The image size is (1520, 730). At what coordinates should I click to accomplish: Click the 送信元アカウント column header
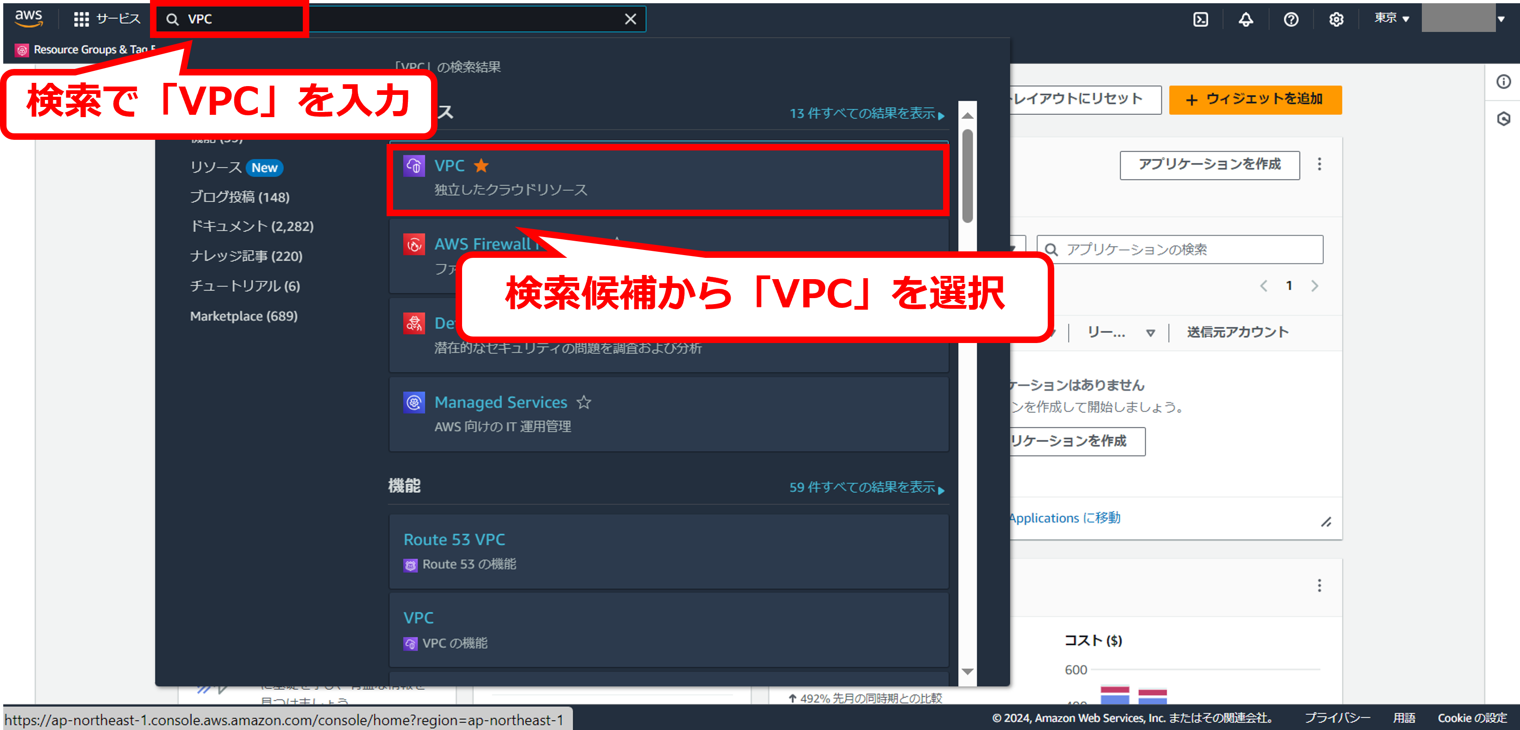point(1238,333)
